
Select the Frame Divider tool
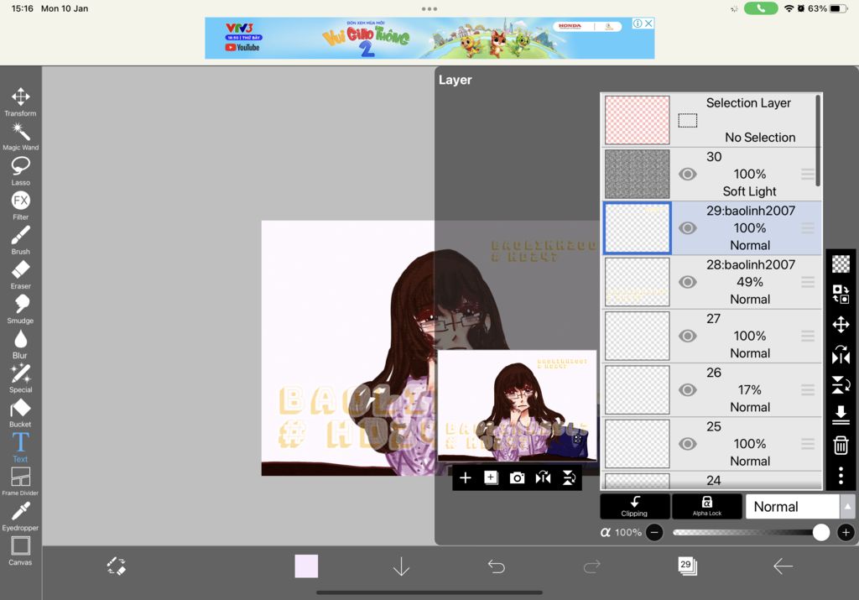coord(20,482)
